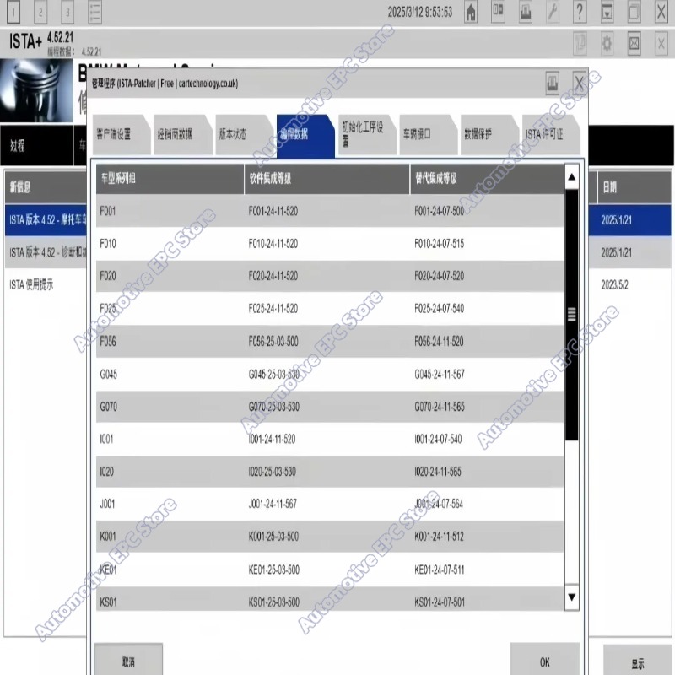Click the overlapping windows icon in top toolbar
The height and width of the screenshot is (675, 675).
click(634, 12)
